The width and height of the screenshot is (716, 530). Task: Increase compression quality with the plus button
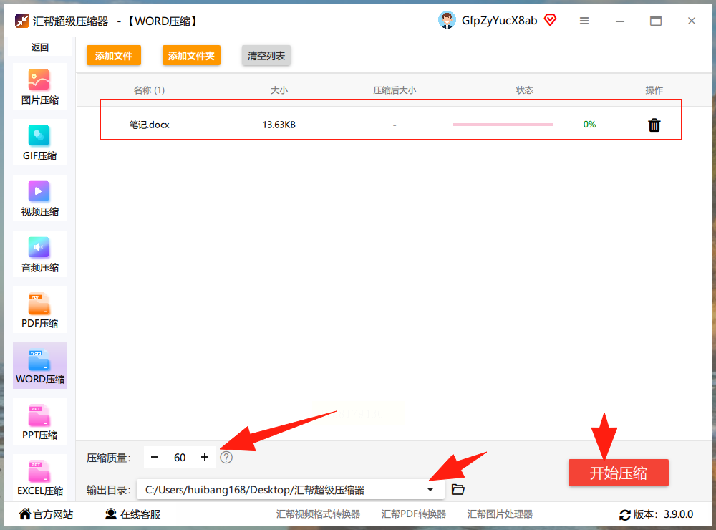205,458
